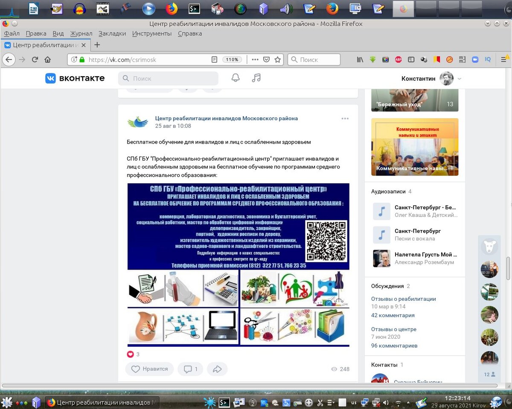Open the Закладки menu
This screenshot has height=409, width=512.
112,34
